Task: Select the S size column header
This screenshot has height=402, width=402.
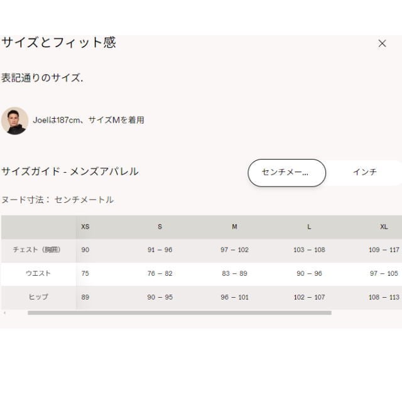Action: tap(160, 227)
